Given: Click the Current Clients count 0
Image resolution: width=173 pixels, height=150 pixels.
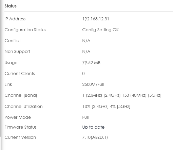Looking at the screenshot, I should point(83,74).
